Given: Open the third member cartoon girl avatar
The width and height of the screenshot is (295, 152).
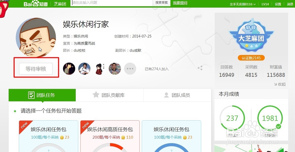Looking at the screenshot, I should (99, 69).
